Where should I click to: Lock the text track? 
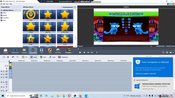[4, 87]
